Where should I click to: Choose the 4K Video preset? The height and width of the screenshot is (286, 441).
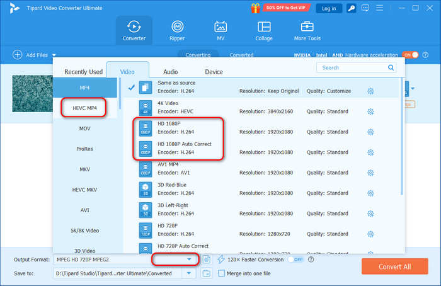click(261, 108)
